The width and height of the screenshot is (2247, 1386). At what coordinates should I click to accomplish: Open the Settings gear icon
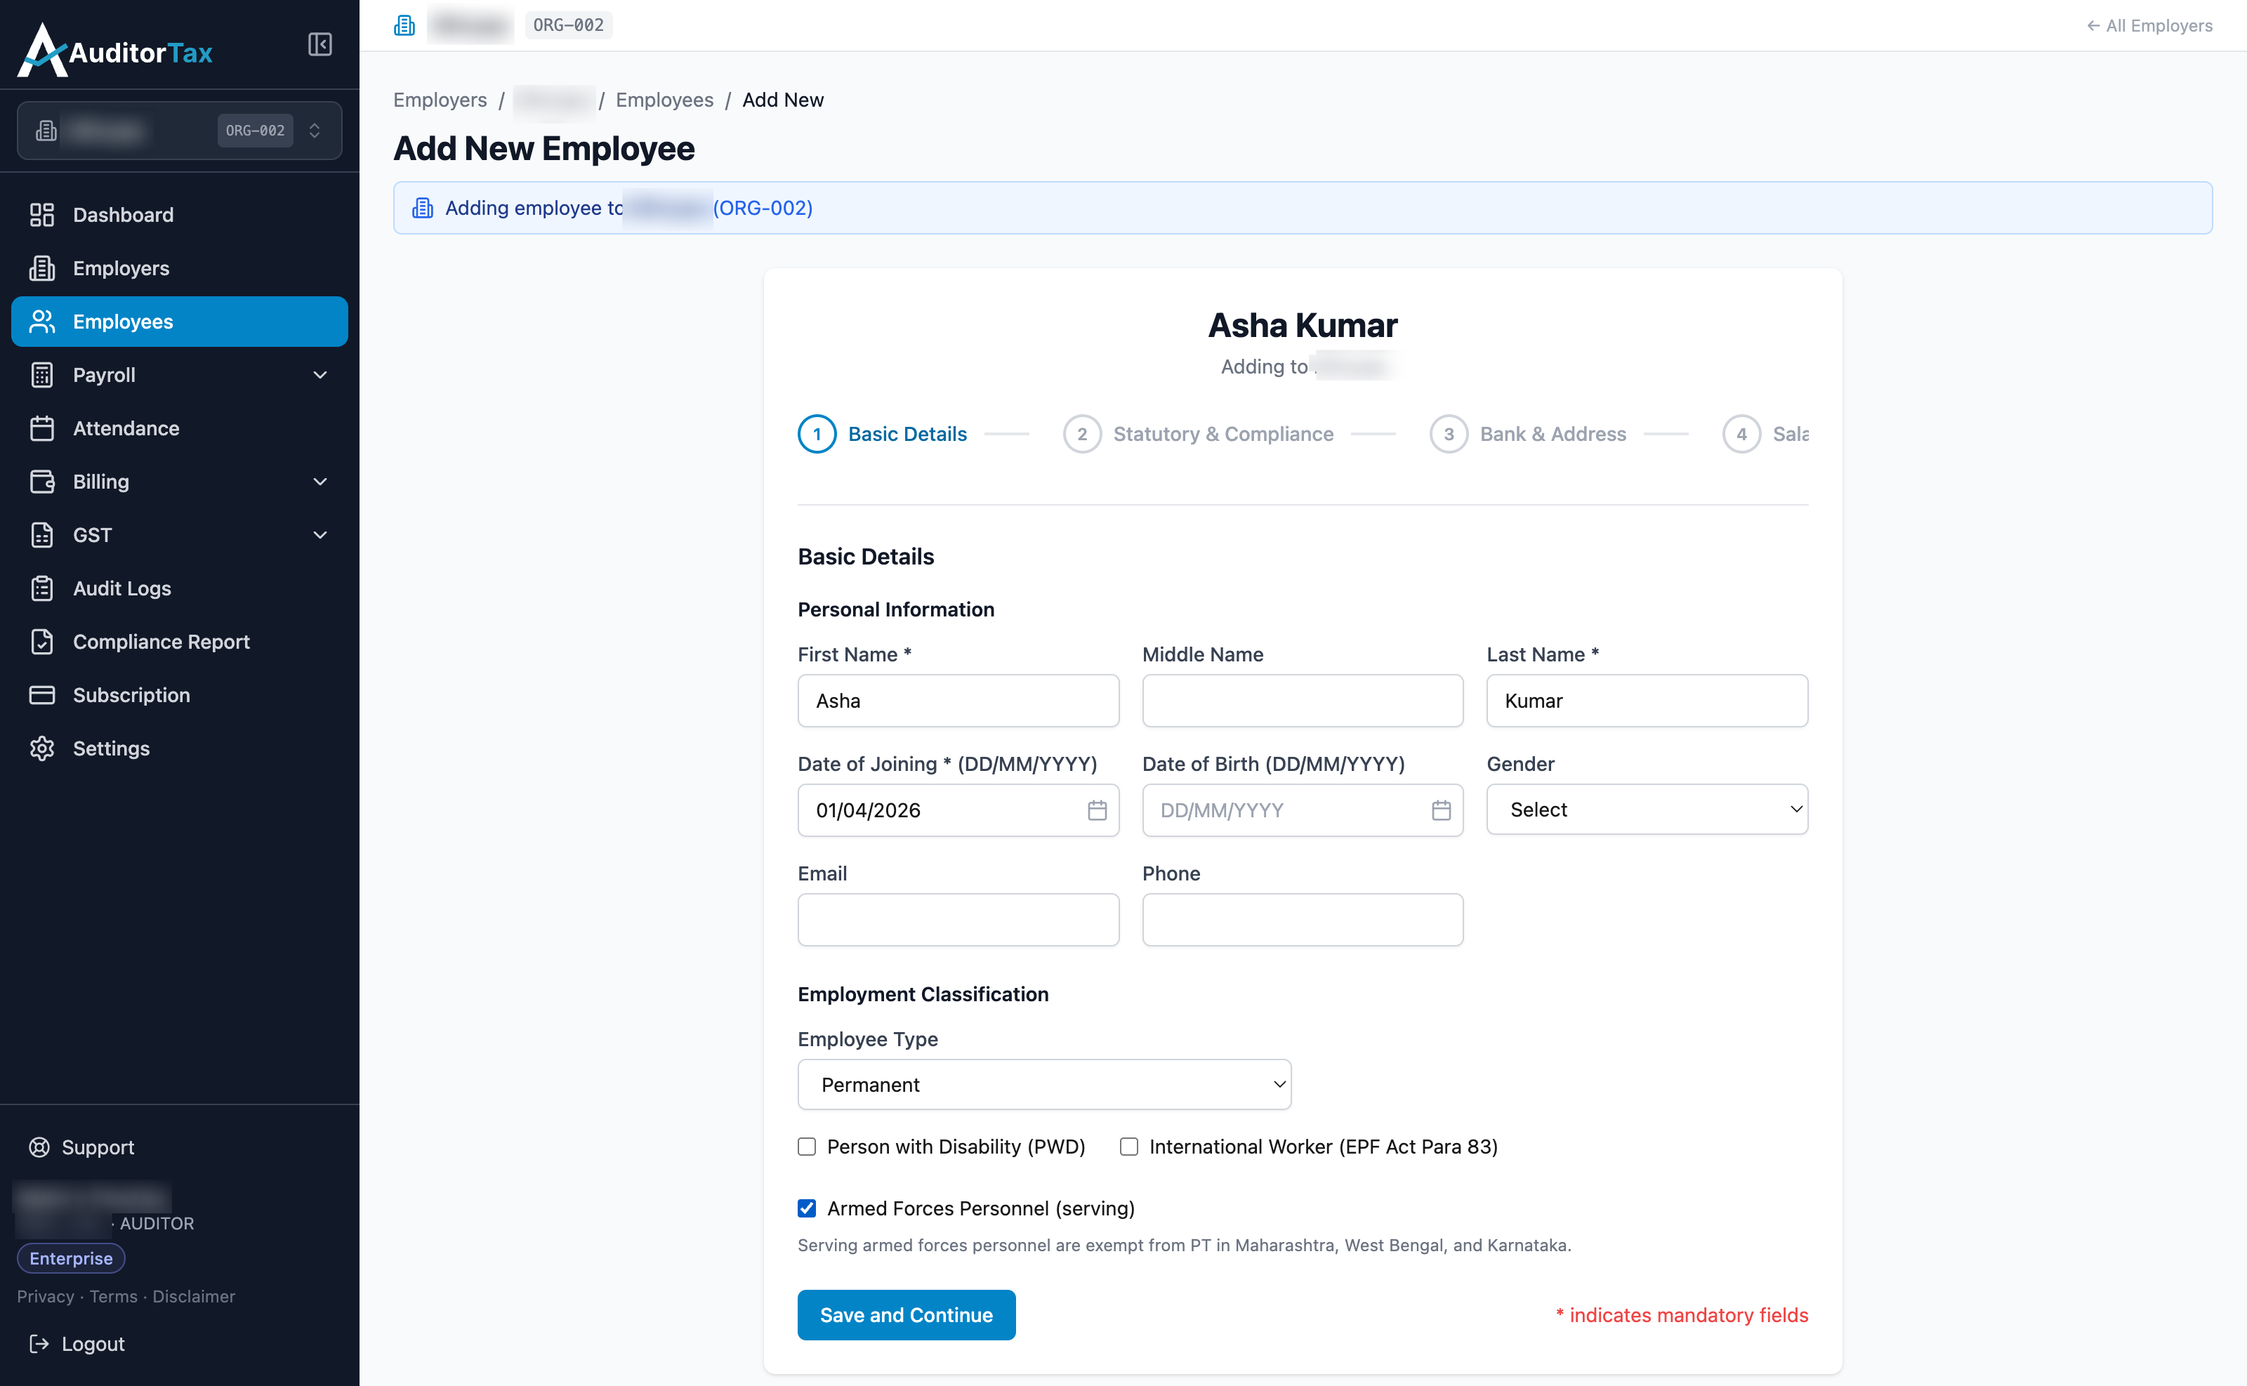[x=42, y=748]
